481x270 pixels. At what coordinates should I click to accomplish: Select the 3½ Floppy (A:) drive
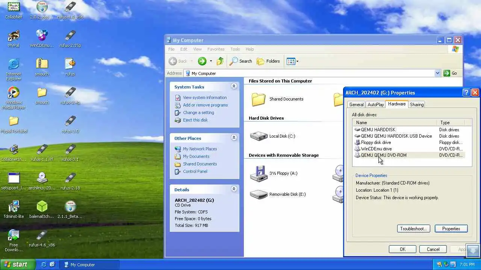[x=274, y=173]
